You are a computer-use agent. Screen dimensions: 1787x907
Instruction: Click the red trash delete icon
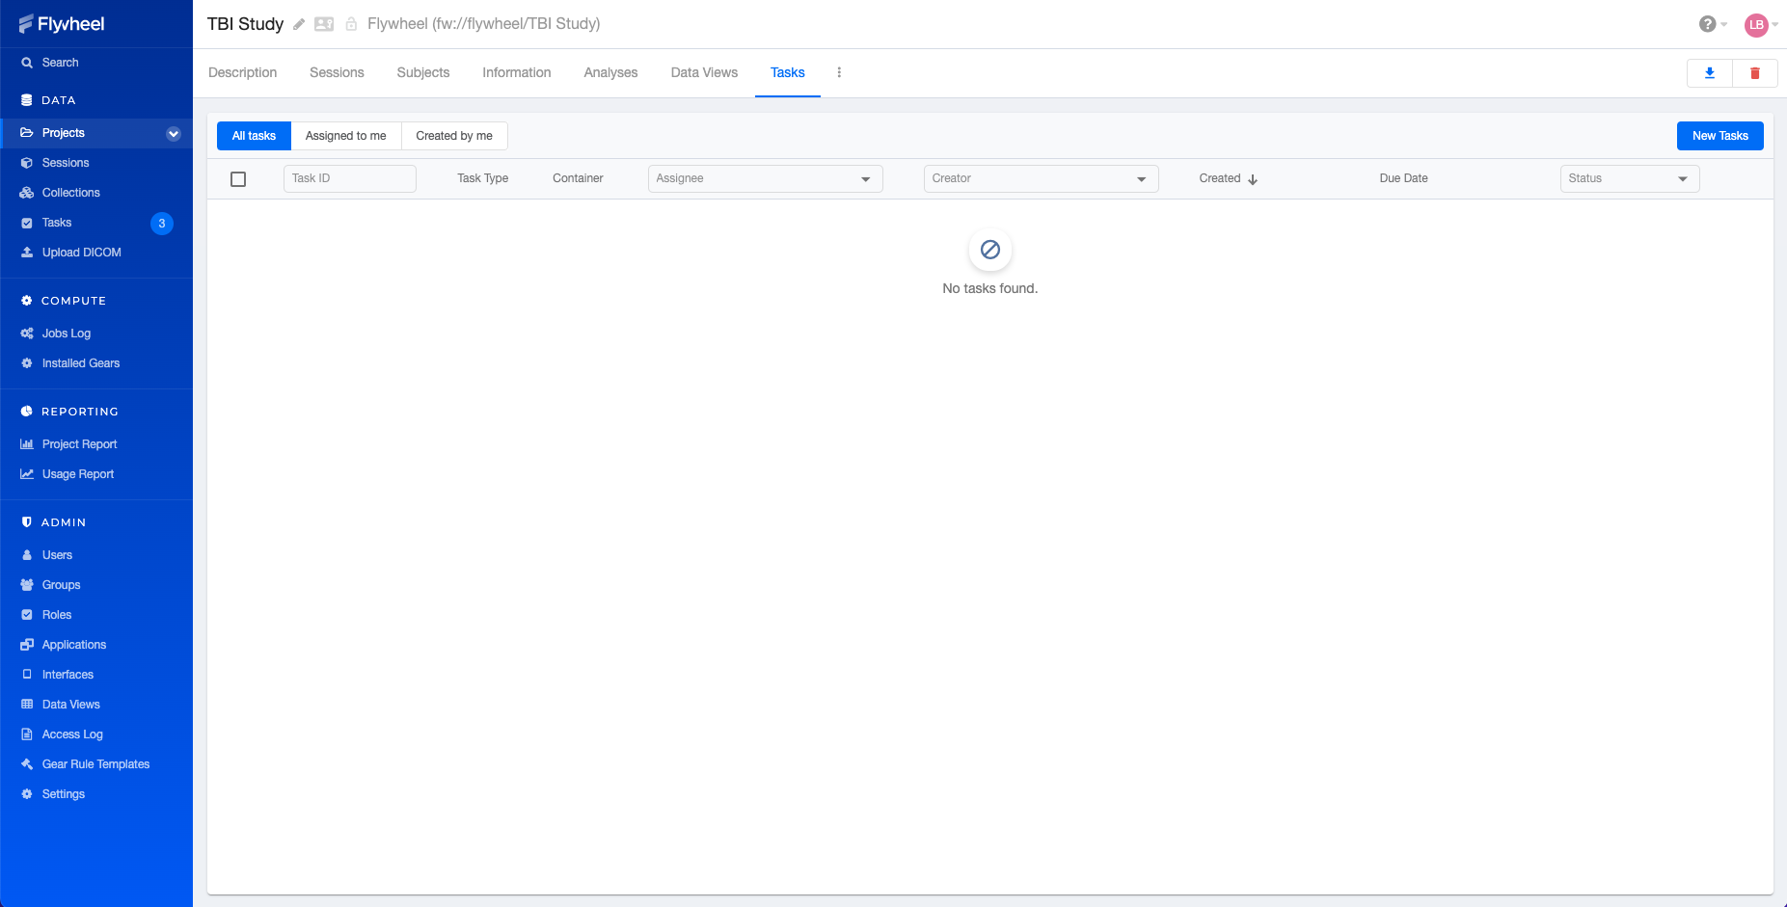coord(1754,73)
